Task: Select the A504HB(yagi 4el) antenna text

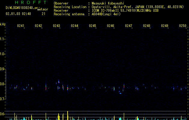Action: click(x=106, y=14)
